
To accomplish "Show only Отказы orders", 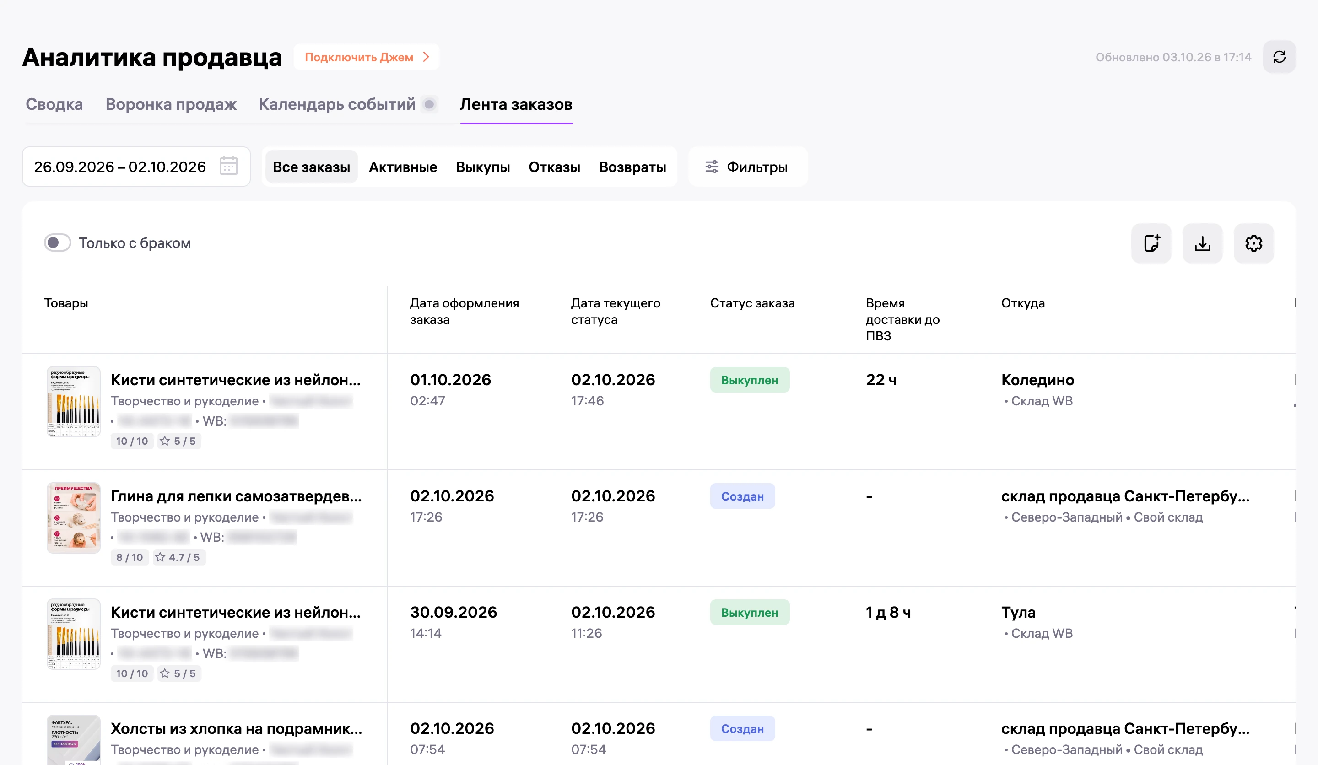I will coord(554,167).
